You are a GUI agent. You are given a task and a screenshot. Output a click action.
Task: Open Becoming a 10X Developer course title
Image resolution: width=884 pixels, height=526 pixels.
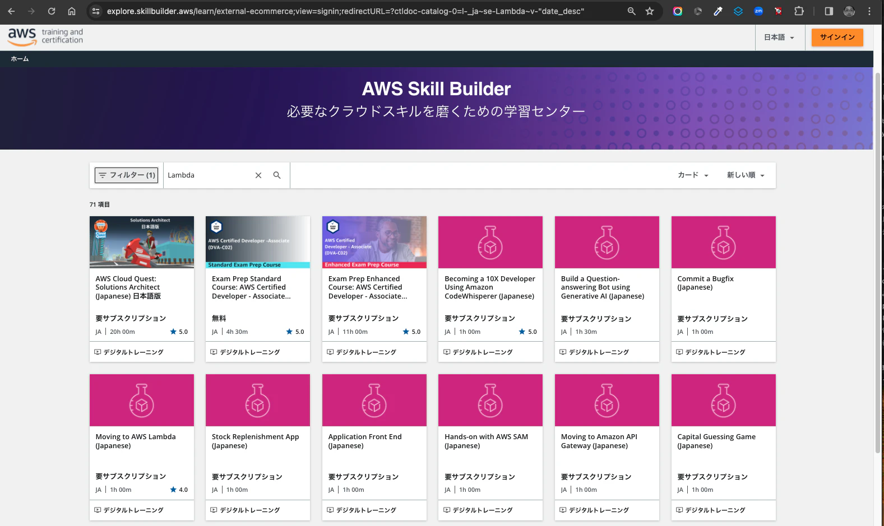coord(490,287)
